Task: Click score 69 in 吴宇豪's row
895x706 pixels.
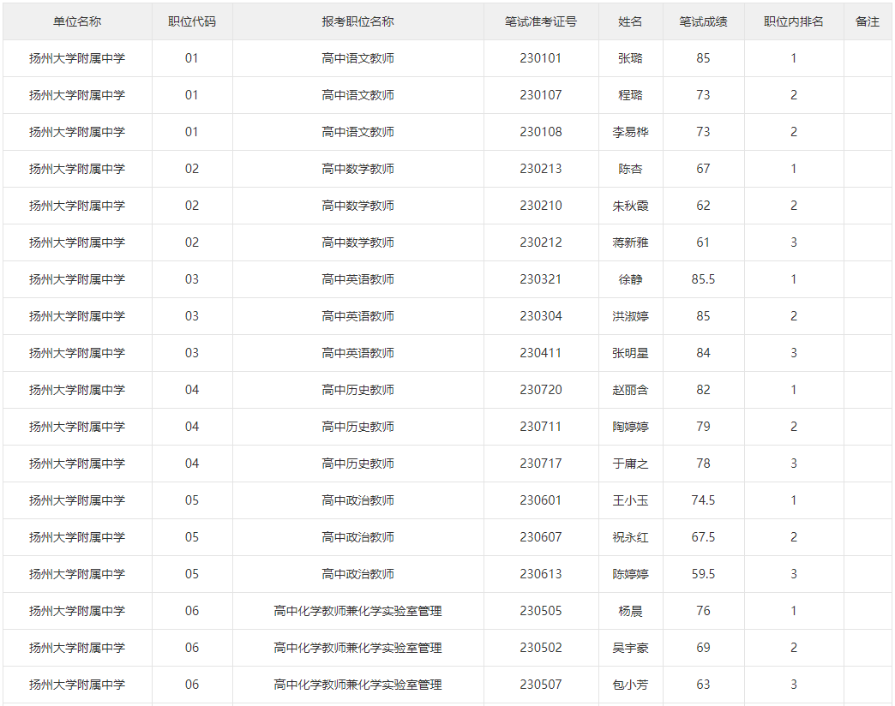Action: click(703, 648)
